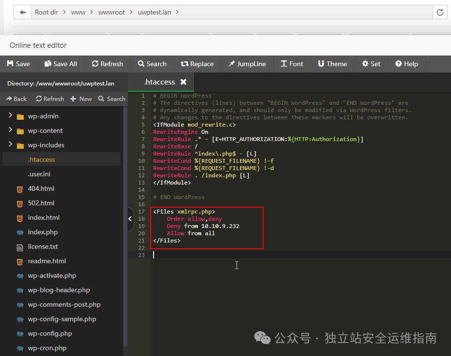
Task: Refresh the directory file list
Action: (50, 99)
